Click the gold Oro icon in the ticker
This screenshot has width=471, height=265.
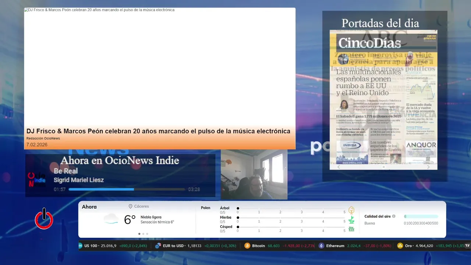(x=400, y=246)
